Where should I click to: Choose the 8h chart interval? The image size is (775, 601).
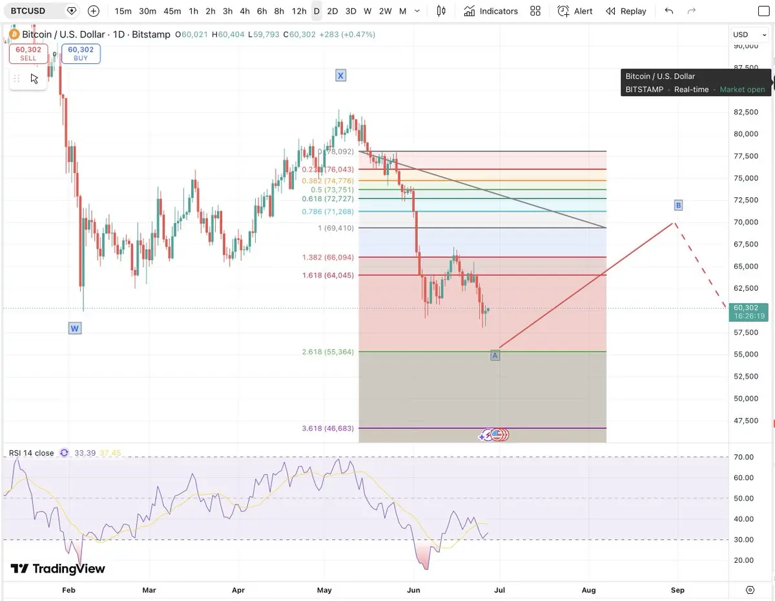pyautogui.click(x=279, y=11)
